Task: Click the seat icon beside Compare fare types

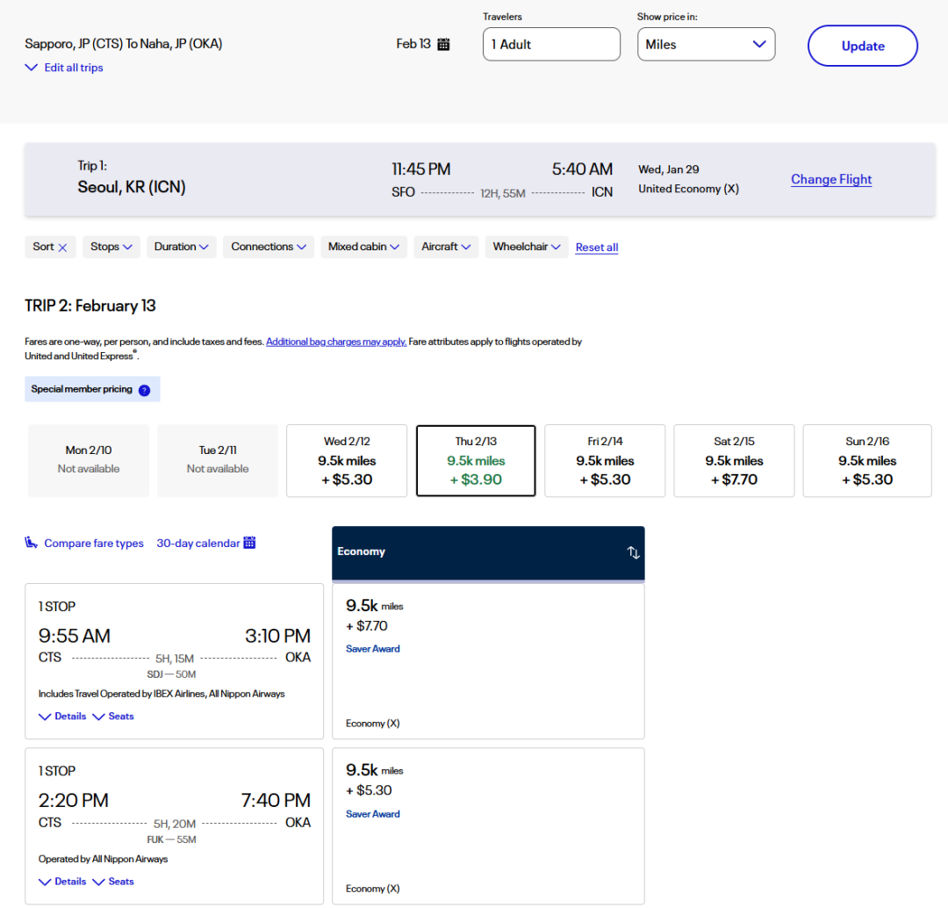Action: (32, 543)
